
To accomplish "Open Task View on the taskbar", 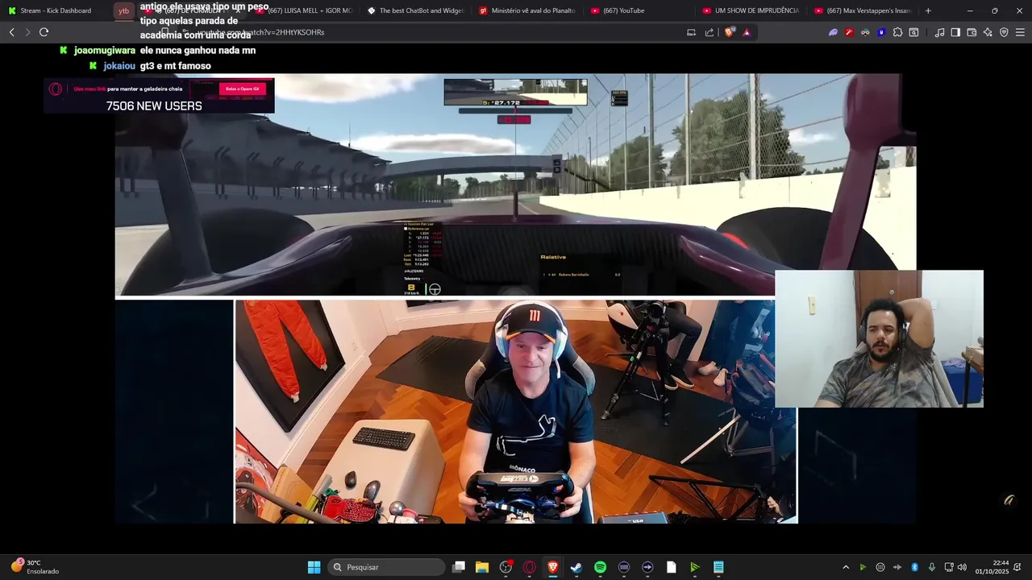I will 459,567.
